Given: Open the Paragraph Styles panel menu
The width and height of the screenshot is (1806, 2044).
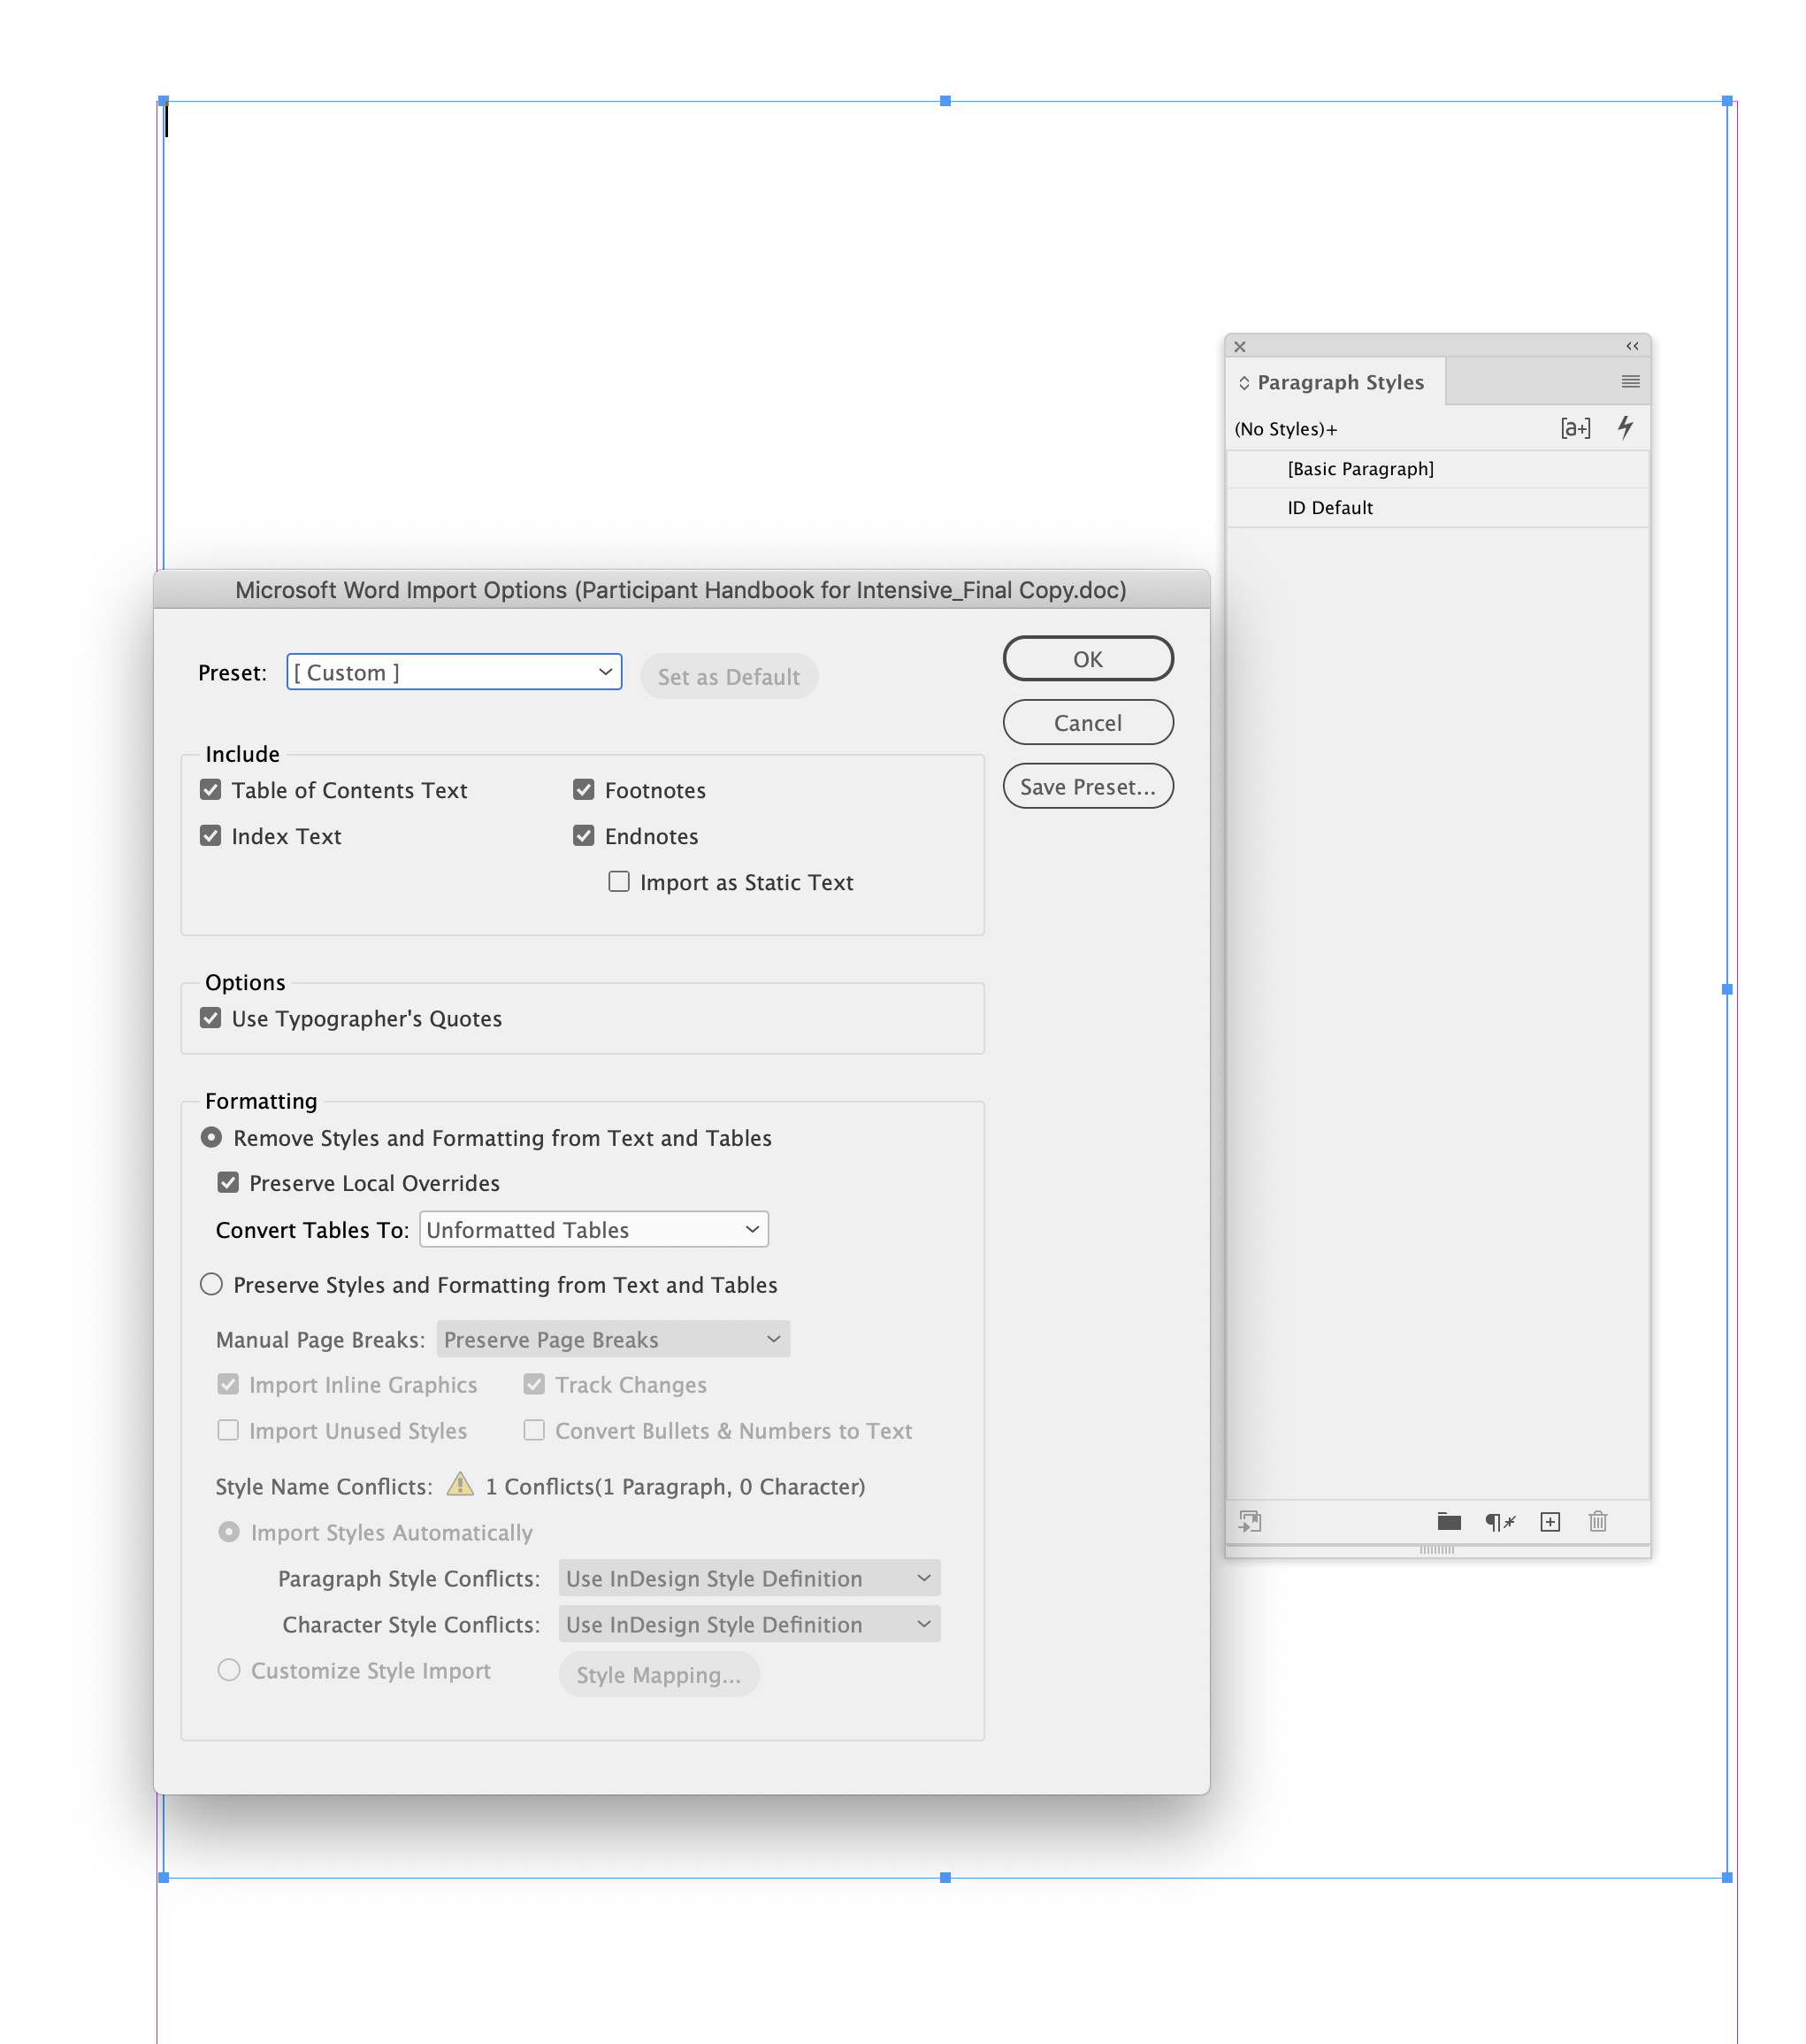Looking at the screenshot, I should [1631, 381].
